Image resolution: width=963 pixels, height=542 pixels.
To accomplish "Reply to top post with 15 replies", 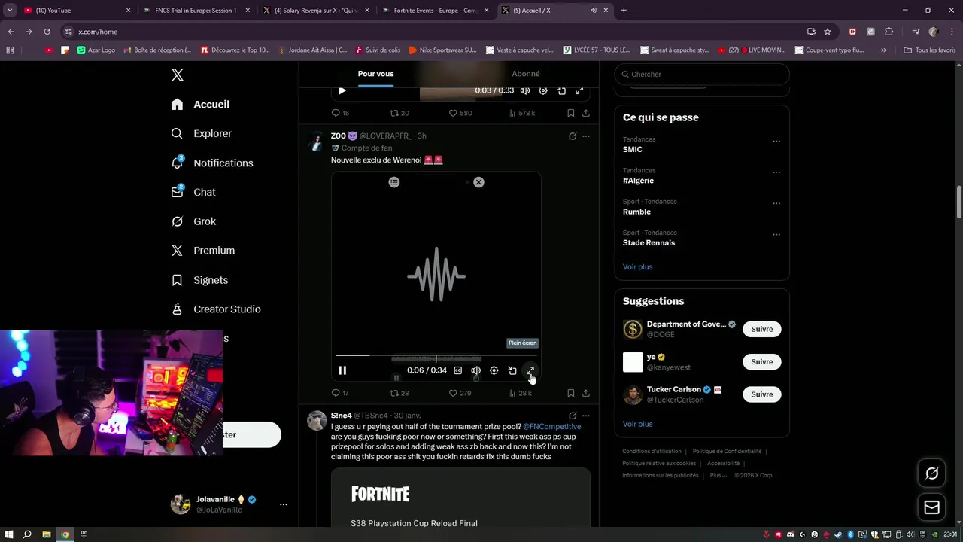I will pyautogui.click(x=340, y=113).
